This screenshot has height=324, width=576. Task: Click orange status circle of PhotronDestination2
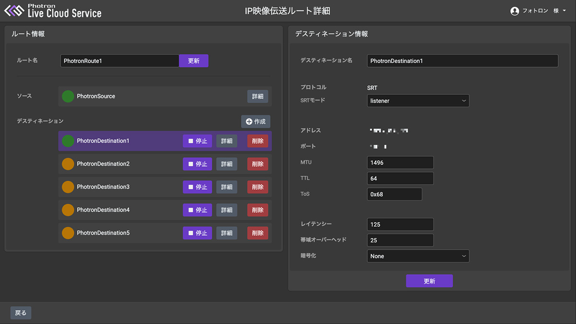[68, 164]
